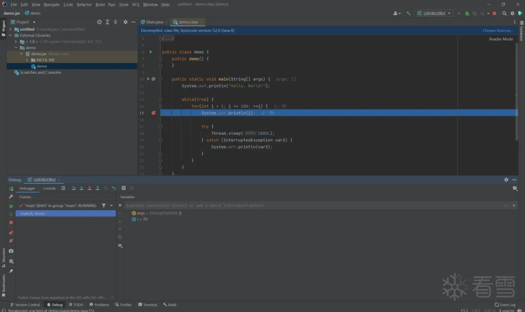Resume the program in debug sidebar
This screenshot has height=312, width=525.
[x=11, y=206]
